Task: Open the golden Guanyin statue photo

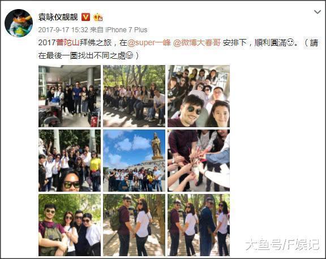Action: tap(134, 161)
